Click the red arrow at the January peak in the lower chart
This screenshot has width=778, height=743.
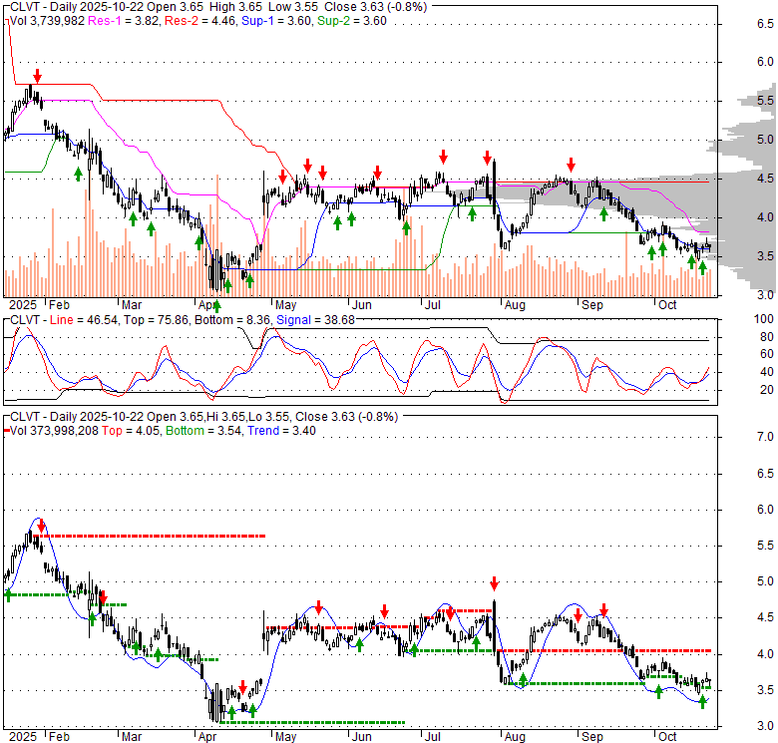pyautogui.click(x=41, y=526)
